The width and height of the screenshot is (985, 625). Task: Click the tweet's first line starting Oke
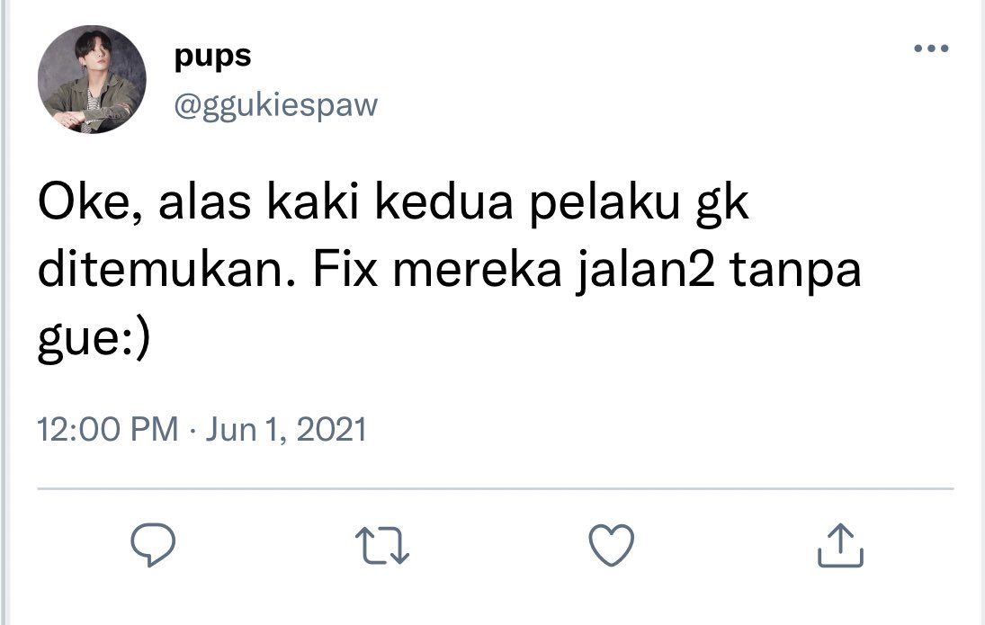(x=393, y=203)
